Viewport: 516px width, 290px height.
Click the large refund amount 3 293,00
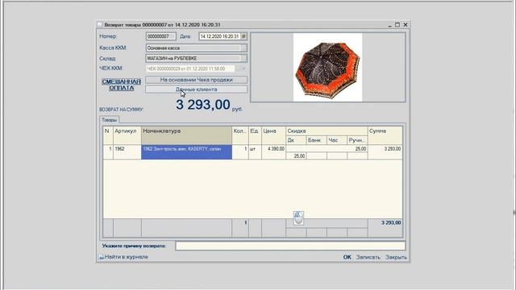coord(203,105)
